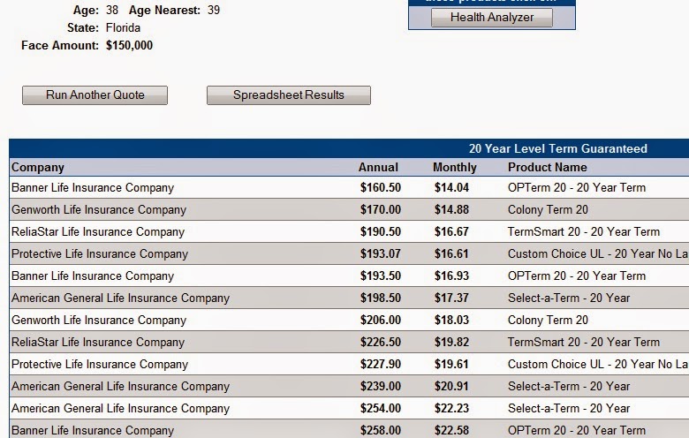
Task: Click the $16.61 monthly value
Action: click(451, 254)
